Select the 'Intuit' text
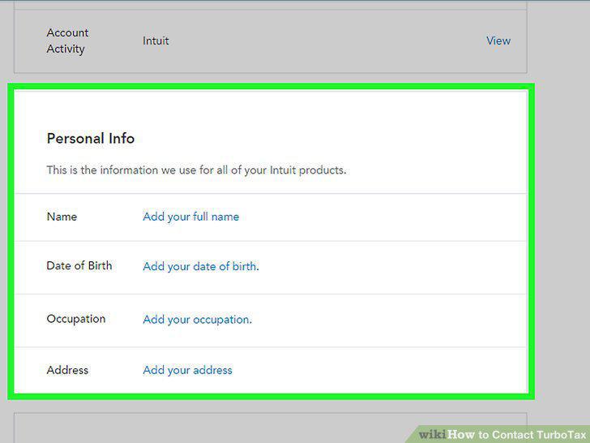This screenshot has height=443, width=590. tap(156, 41)
